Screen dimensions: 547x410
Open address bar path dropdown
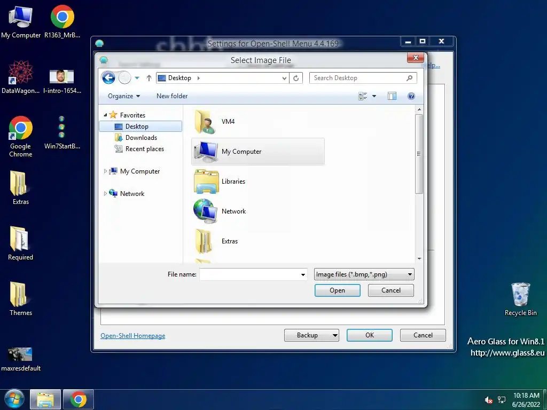click(x=284, y=78)
